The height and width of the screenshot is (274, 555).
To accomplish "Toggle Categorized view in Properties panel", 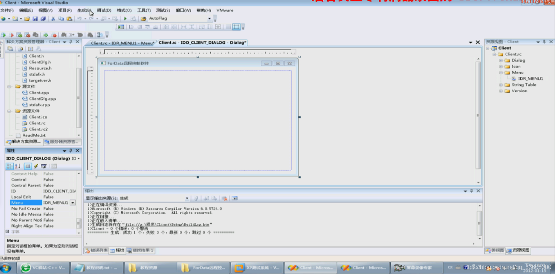I will [9, 166].
